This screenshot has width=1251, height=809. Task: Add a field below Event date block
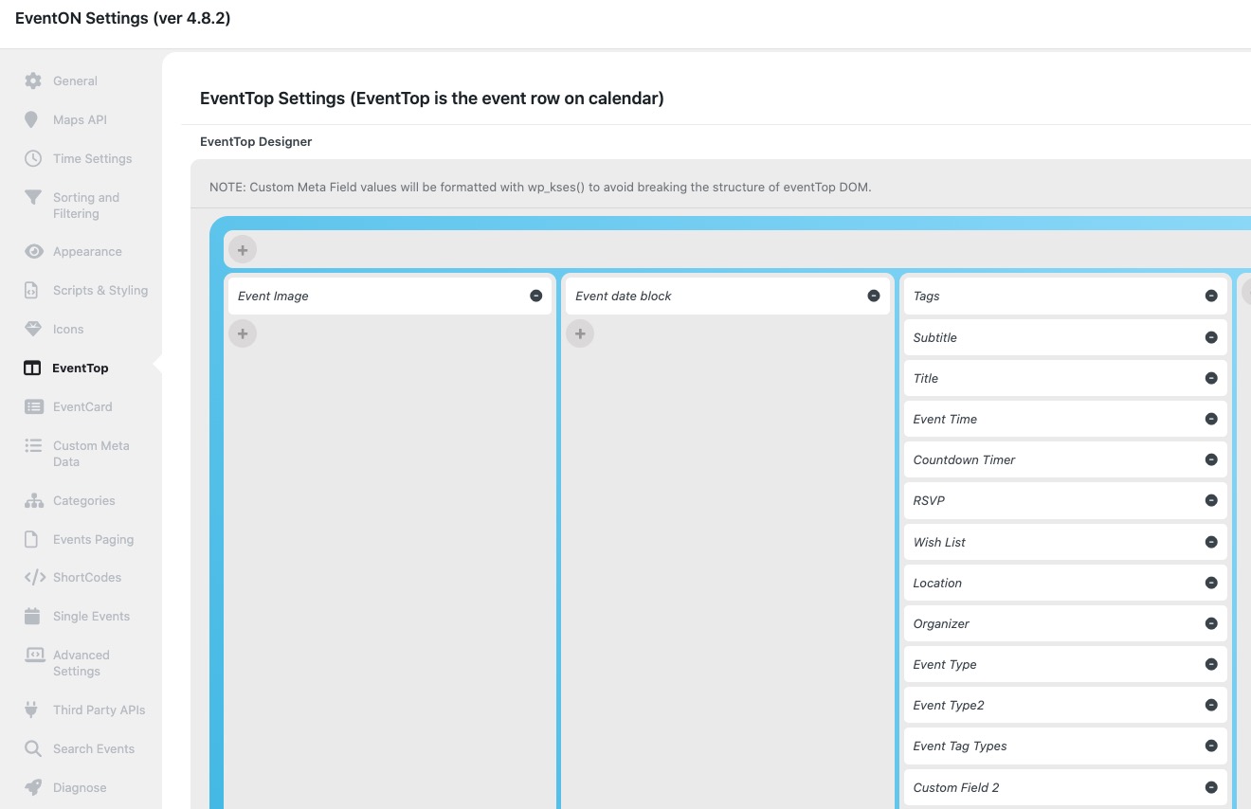click(x=580, y=333)
